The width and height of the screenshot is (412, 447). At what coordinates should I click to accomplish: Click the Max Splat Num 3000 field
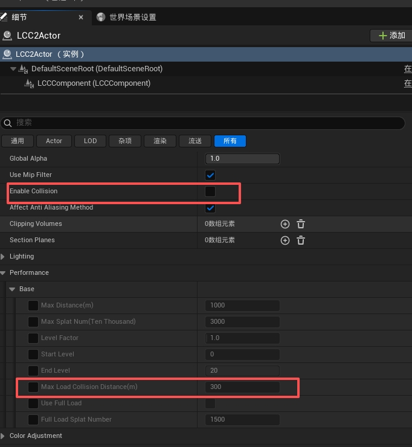point(242,321)
